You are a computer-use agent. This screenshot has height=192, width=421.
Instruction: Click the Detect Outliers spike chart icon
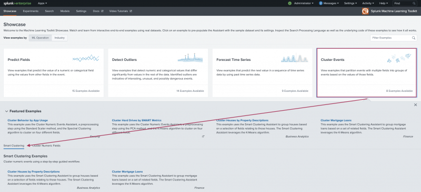click(190, 58)
